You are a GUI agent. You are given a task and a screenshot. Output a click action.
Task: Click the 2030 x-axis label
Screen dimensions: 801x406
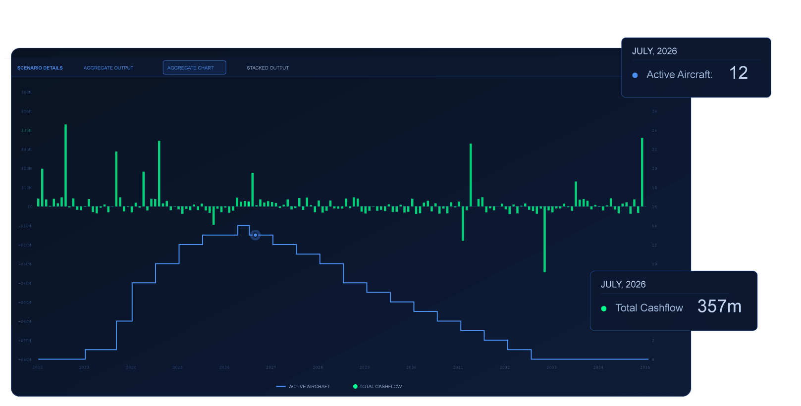click(x=411, y=367)
